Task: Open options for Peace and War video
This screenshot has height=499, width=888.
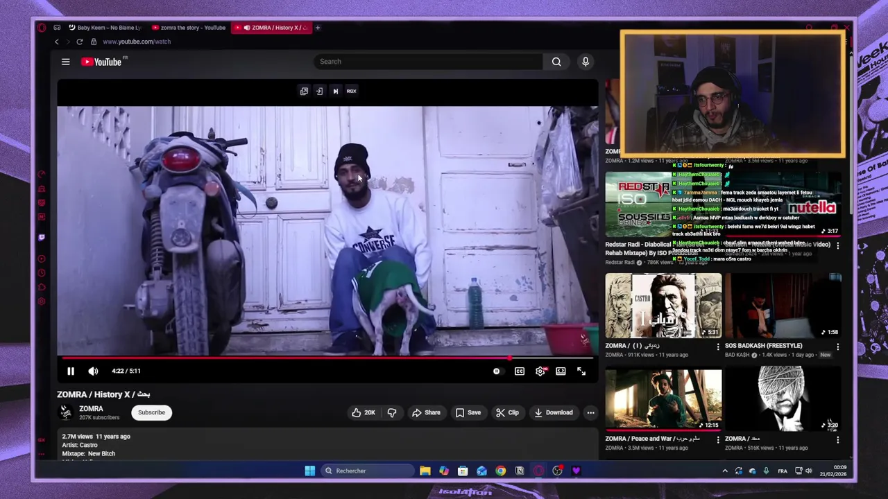Action: pyautogui.click(x=718, y=439)
